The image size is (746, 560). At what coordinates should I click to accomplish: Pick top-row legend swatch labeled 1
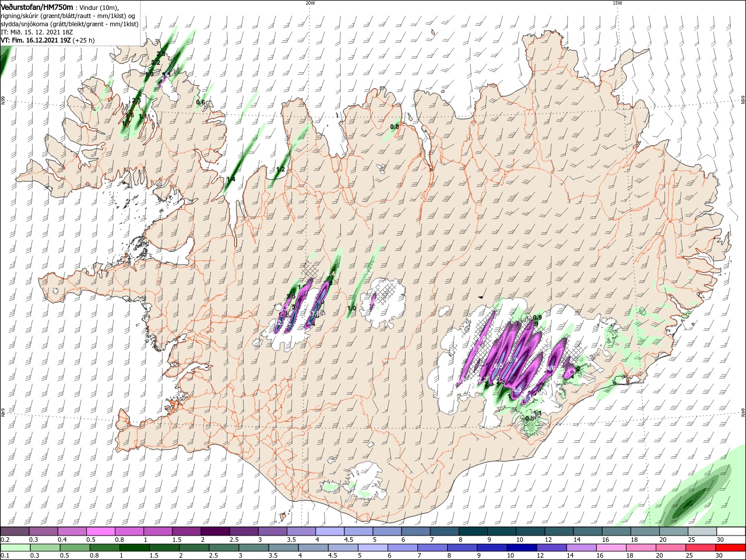[x=157, y=531]
